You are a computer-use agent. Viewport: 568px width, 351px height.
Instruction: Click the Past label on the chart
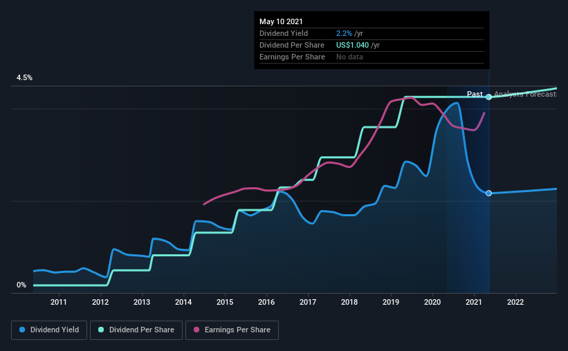475,94
